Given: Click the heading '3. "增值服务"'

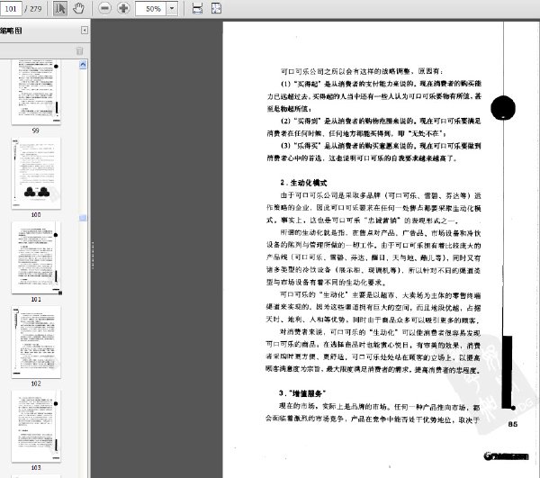Looking at the screenshot, I should [x=302, y=393].
